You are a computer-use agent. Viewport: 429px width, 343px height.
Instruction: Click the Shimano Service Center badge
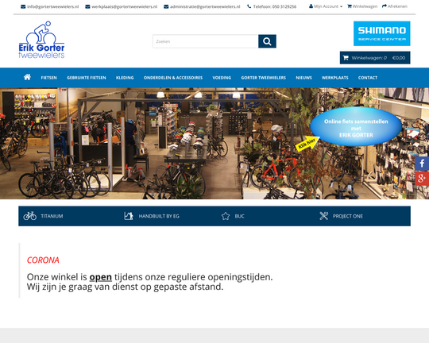(x=381, y=33)
